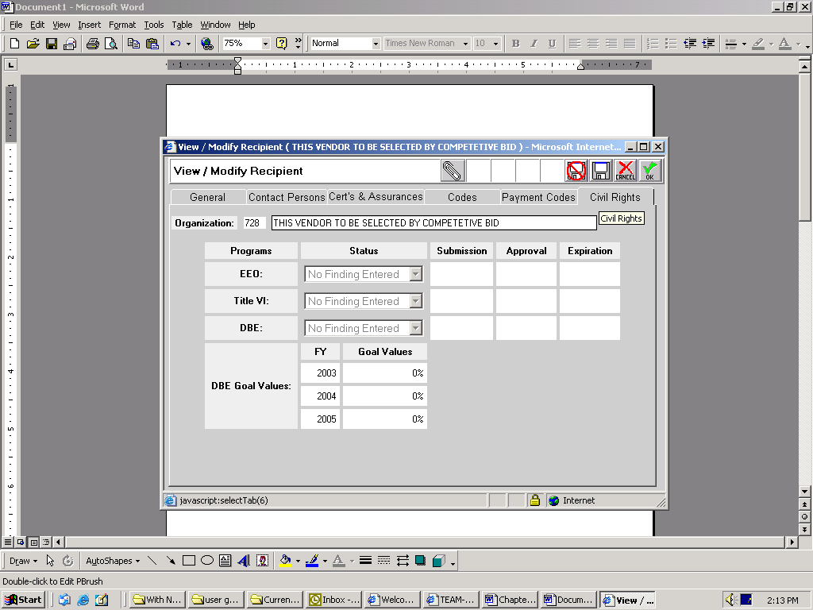Switch to the Payment Codes tab
813x610 pixels.
538,197
